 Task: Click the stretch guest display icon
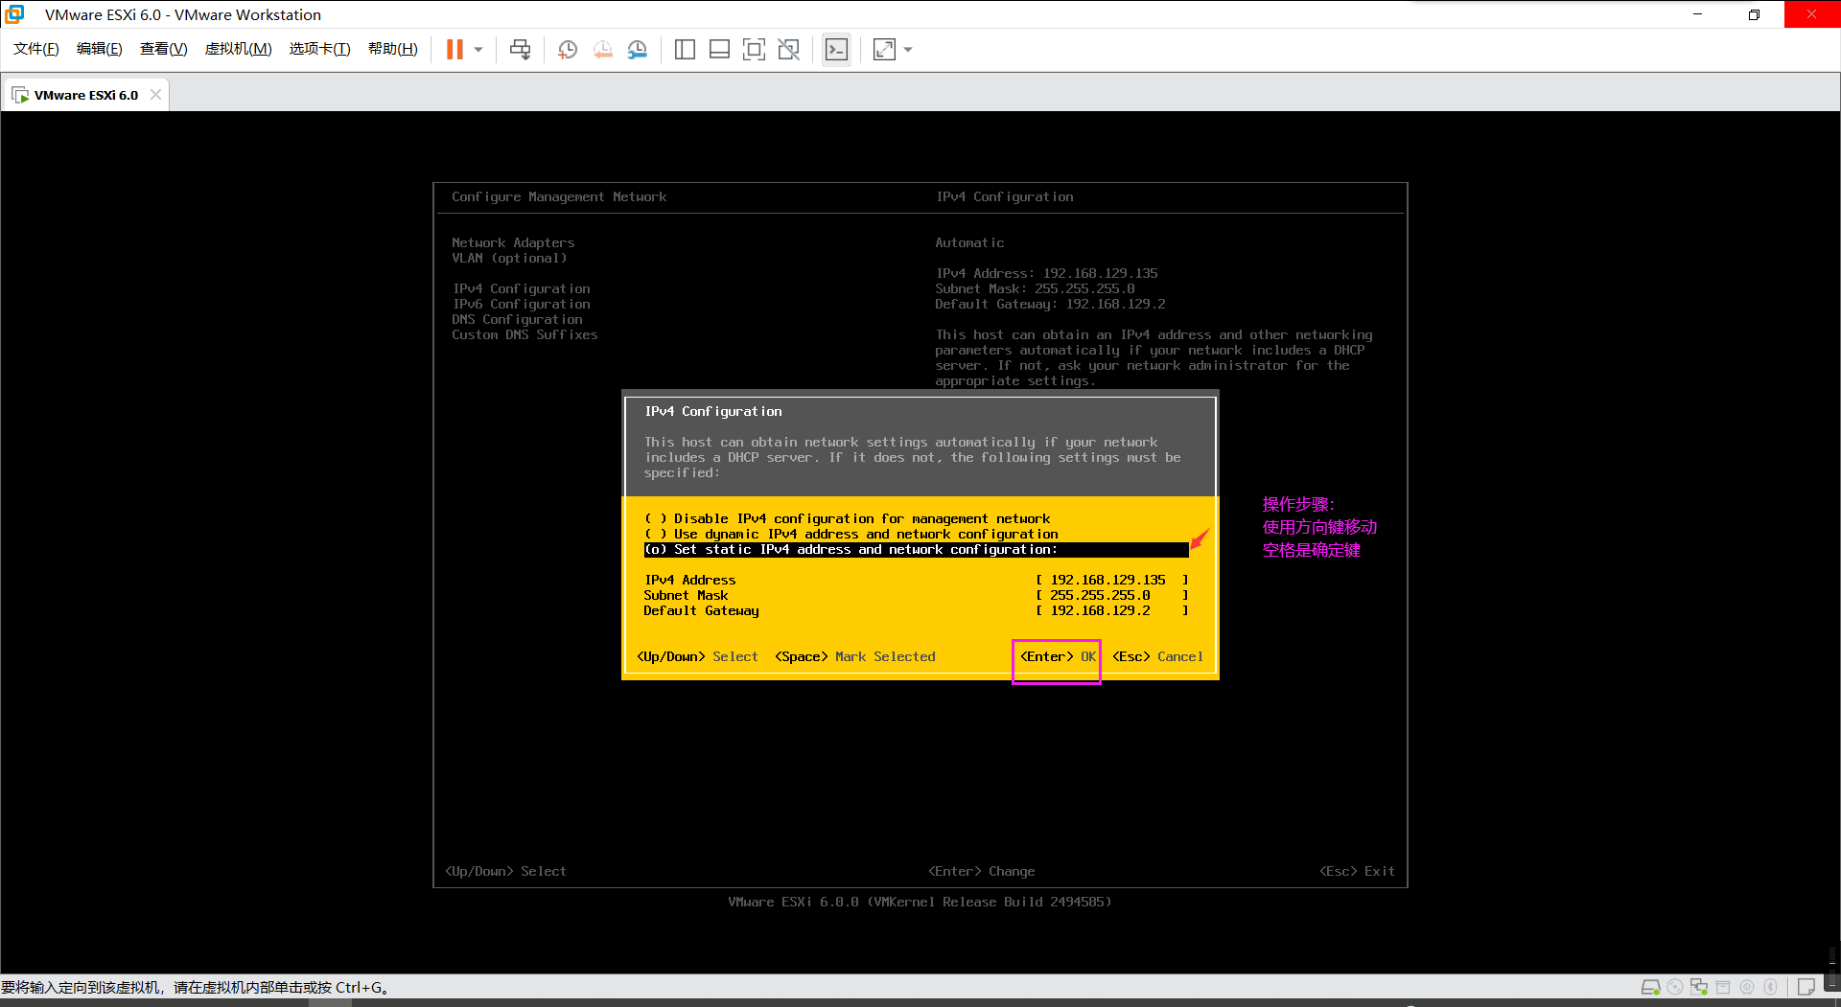884,49
